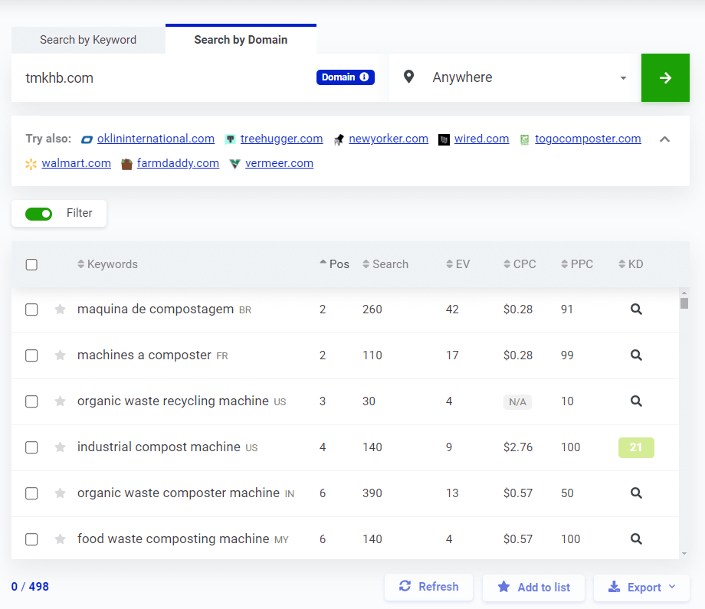Click the N/A CPC value
The image size is (705, 609).
(517, 402)
